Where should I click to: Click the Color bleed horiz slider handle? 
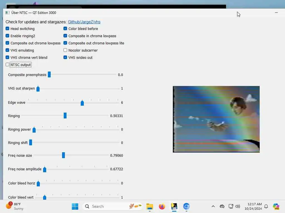38,183
